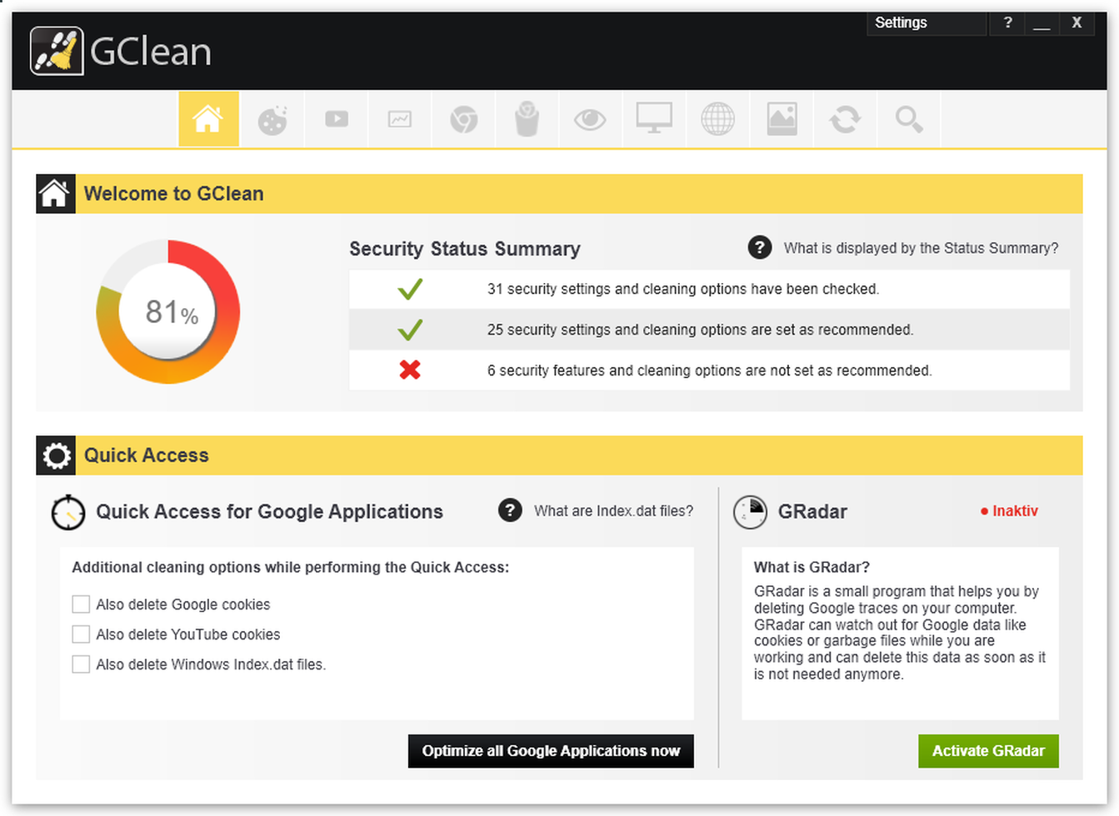Select the eye icon in toolbar
The height and width of the screenshot is (816, 1119).
590,120
